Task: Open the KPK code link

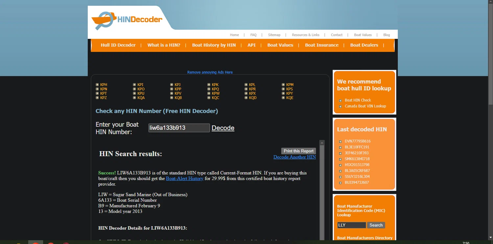Action: tap(215, 85)
